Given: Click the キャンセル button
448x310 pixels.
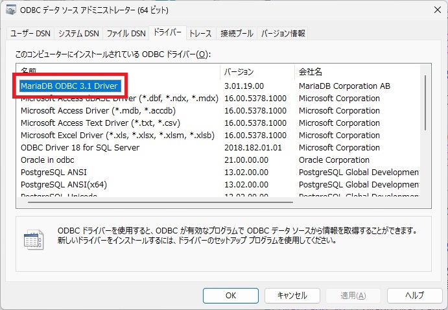Looking at the screenshot, I should point(292,296).
